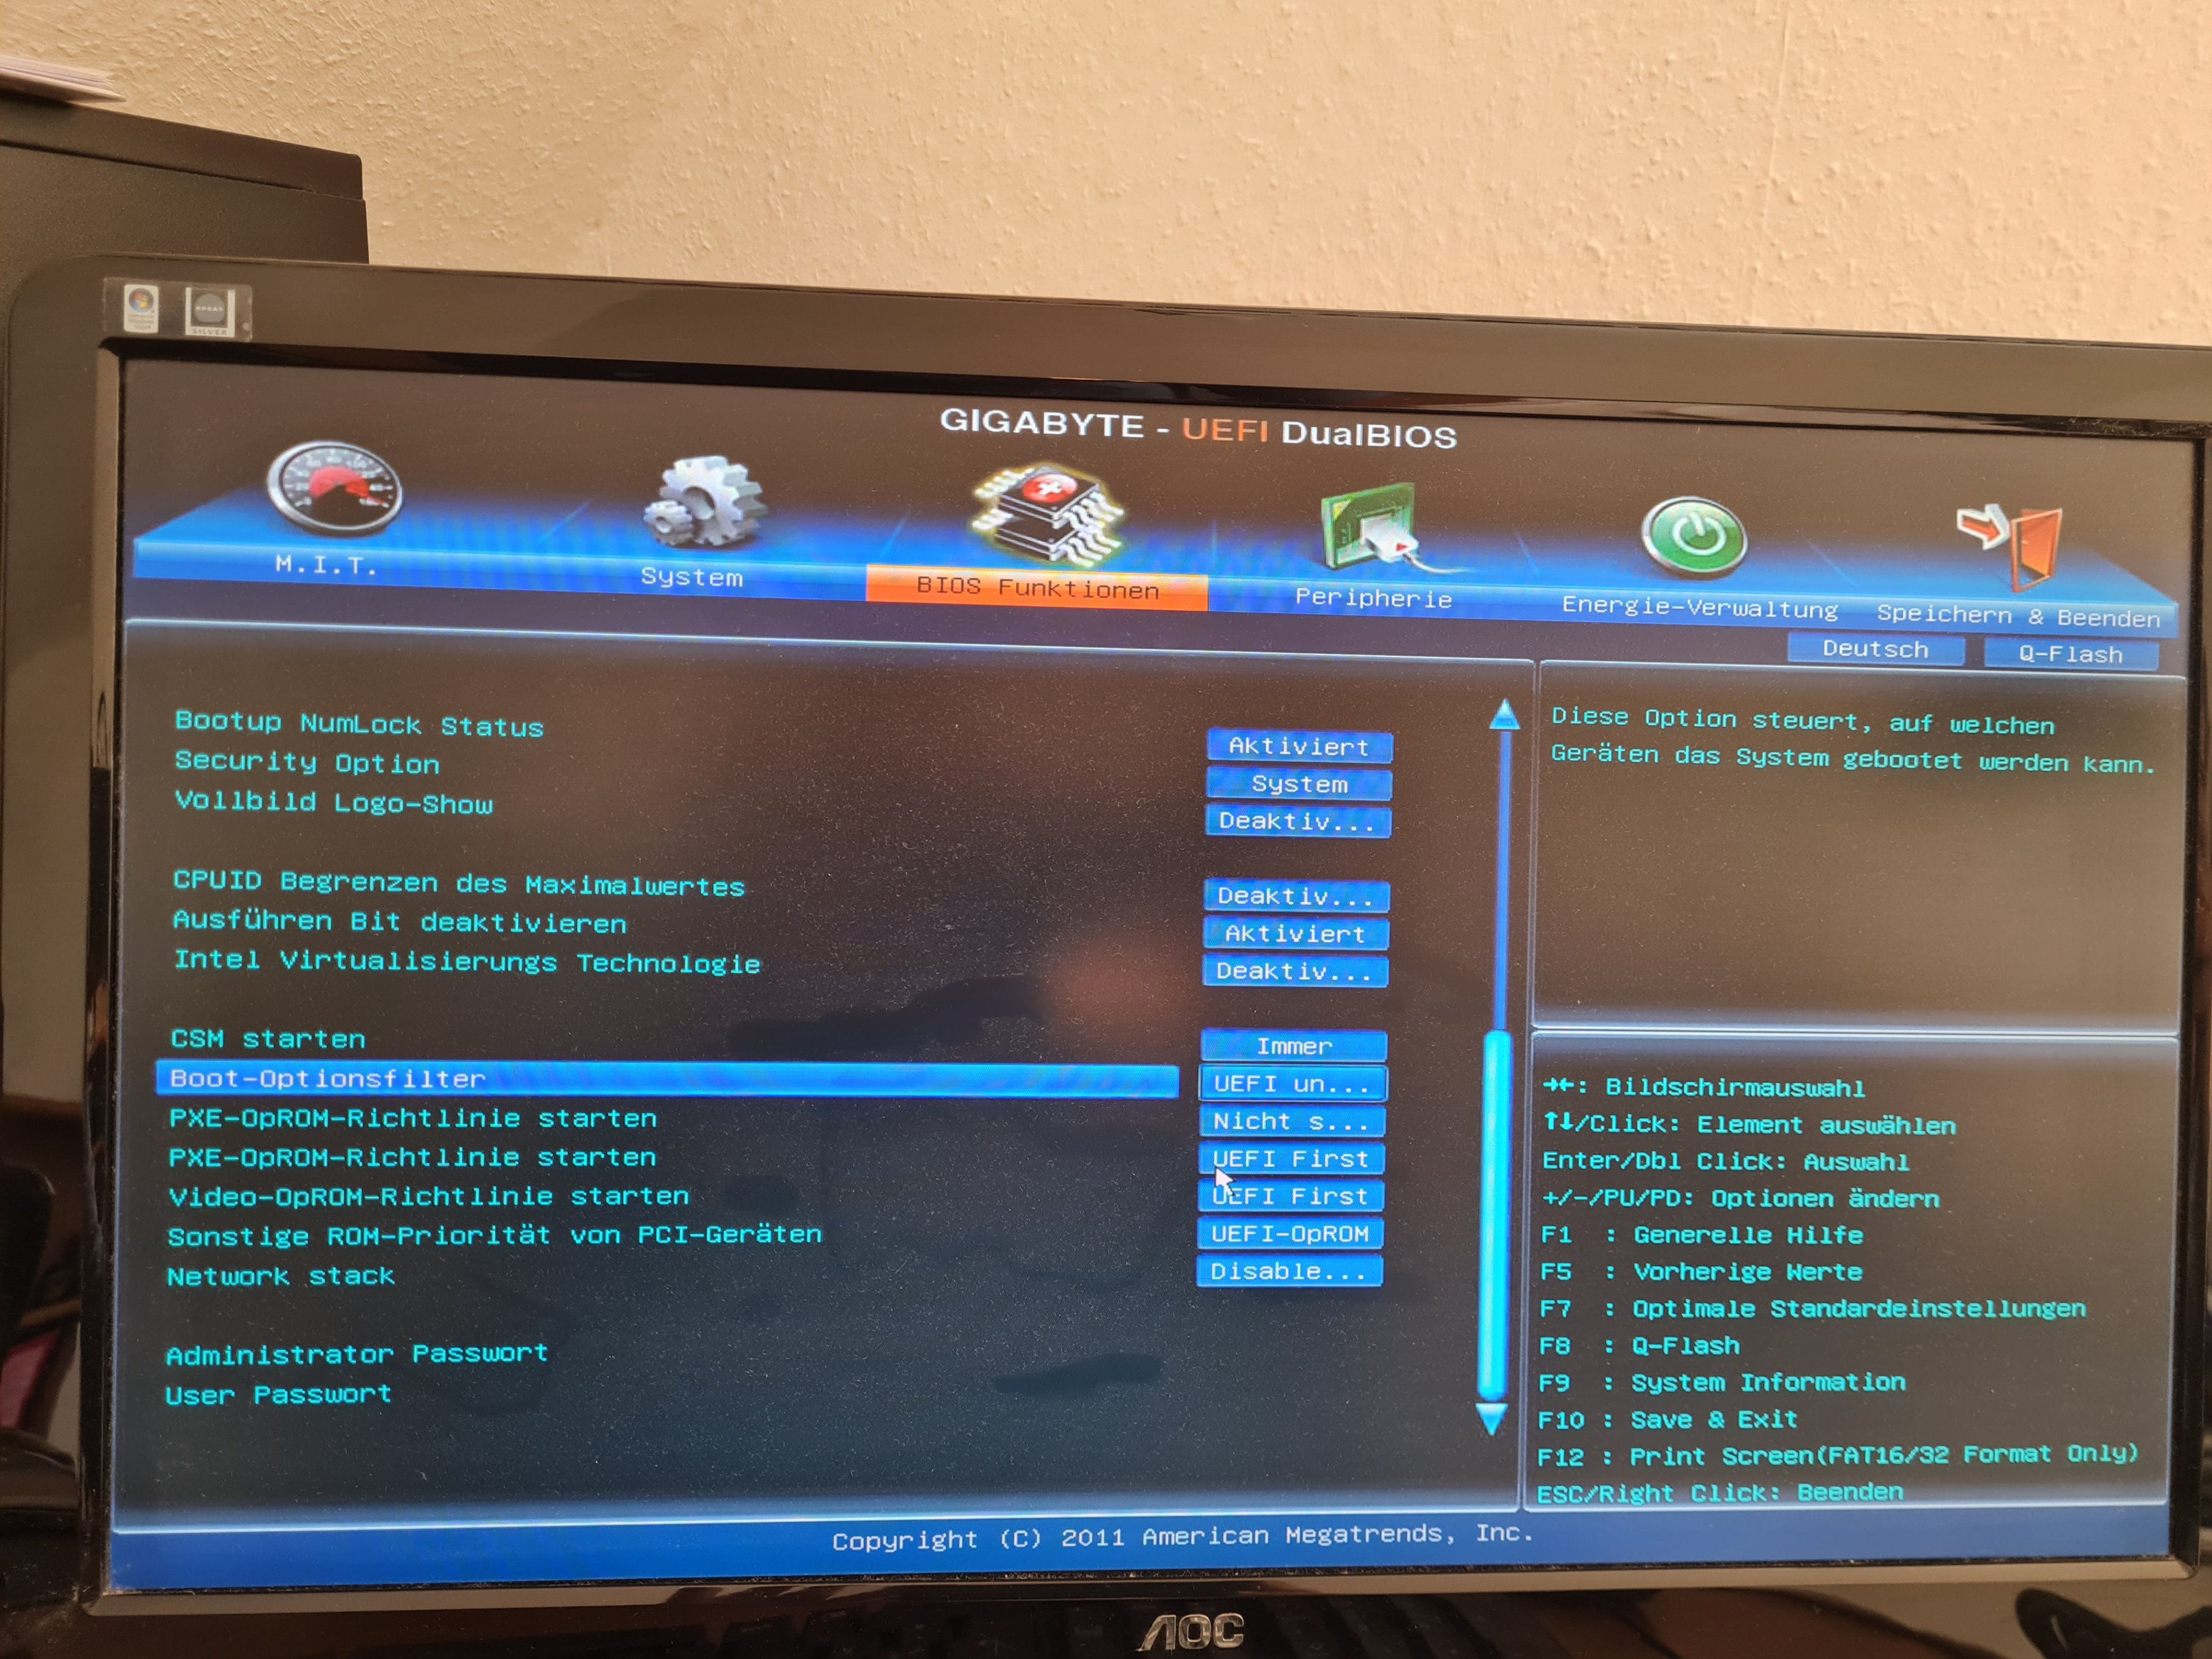Click the green power Energie-Verwaltung icon
2212x1659 pixels.
pyautogui.click(x=1694, y=537)
